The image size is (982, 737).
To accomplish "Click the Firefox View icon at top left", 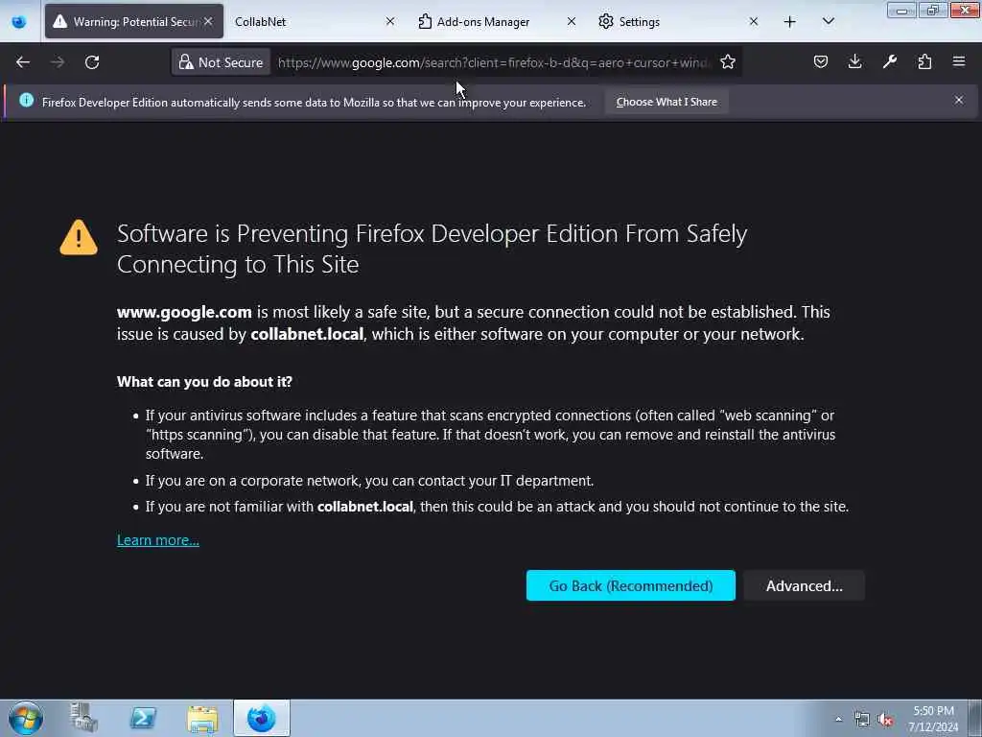I will coord(19,22).
